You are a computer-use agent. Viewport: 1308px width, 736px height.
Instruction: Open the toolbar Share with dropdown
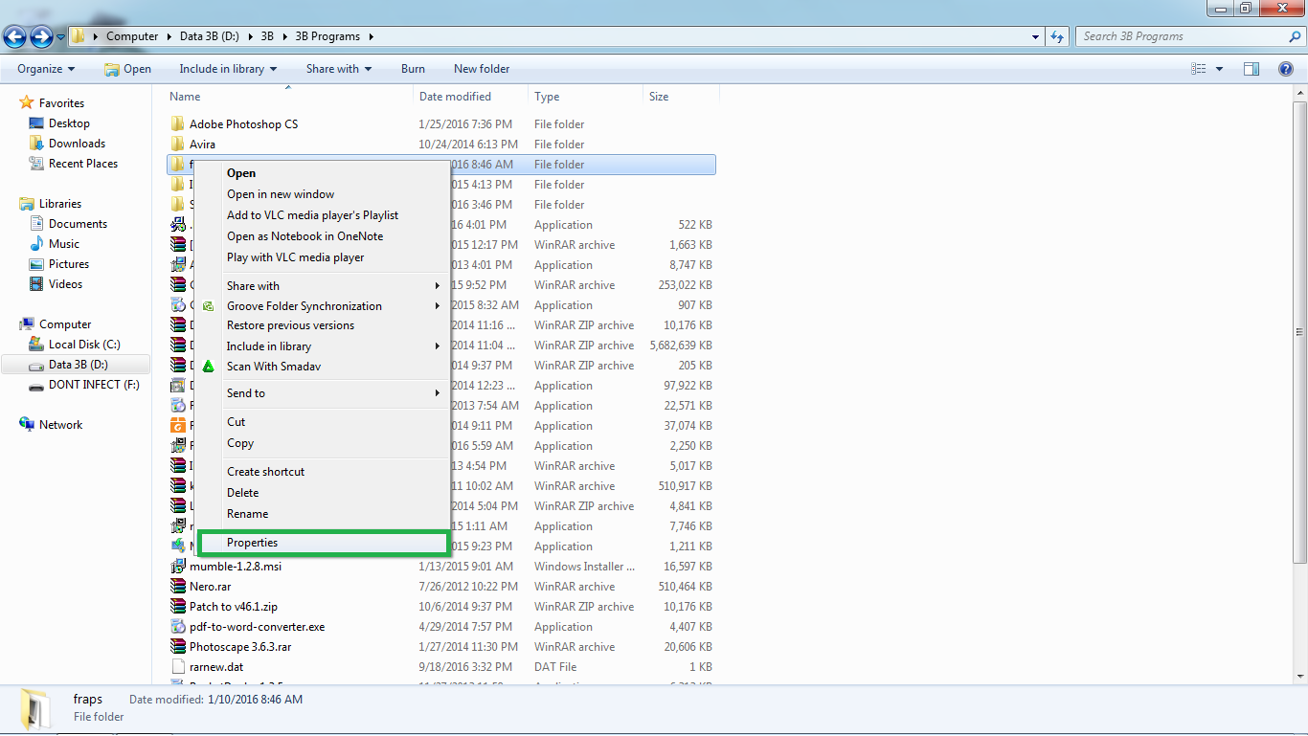(339, 69)
